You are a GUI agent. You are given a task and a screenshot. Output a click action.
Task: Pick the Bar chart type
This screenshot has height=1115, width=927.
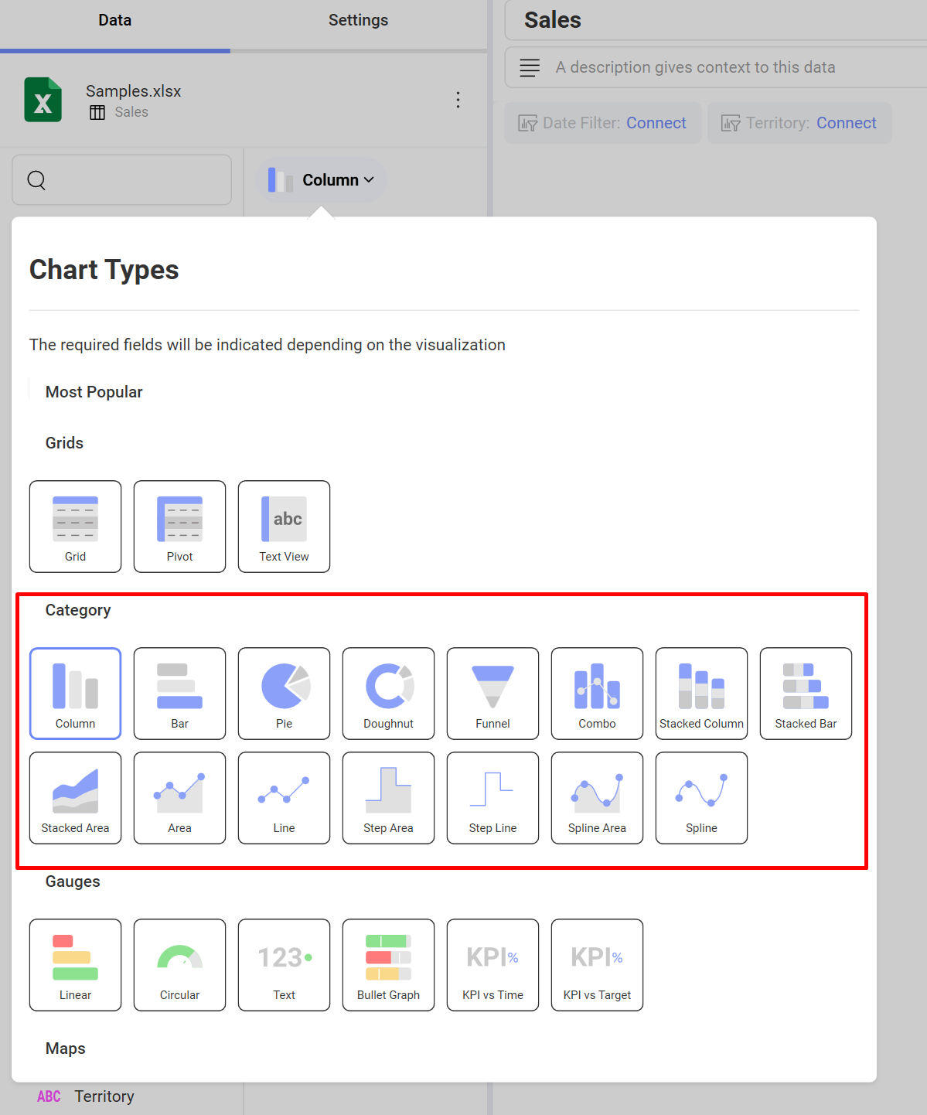tap(179, 694)
